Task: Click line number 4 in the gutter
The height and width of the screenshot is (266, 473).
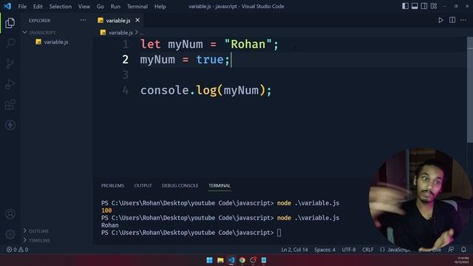Action: pos(125,90)
